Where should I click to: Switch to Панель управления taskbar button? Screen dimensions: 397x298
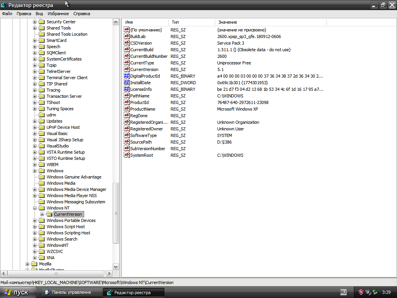coord(71,292)
